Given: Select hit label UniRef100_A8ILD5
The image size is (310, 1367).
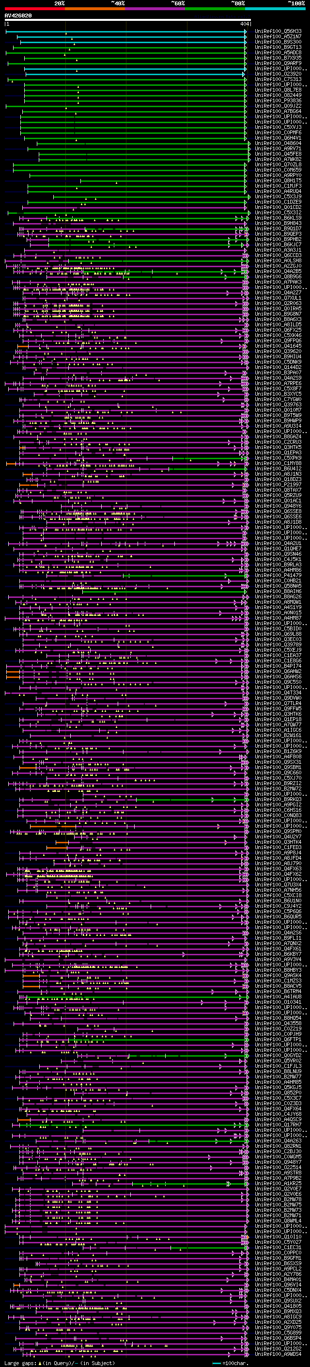Looking at the screenshot, I should point(278,325).
